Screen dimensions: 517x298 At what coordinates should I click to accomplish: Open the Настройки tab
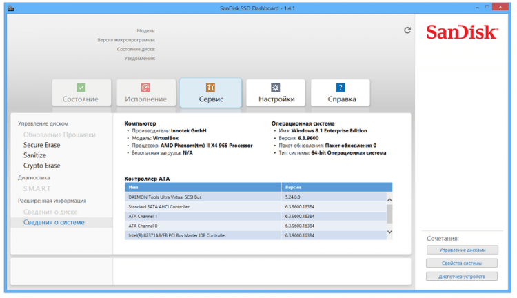tap(276, 99)
